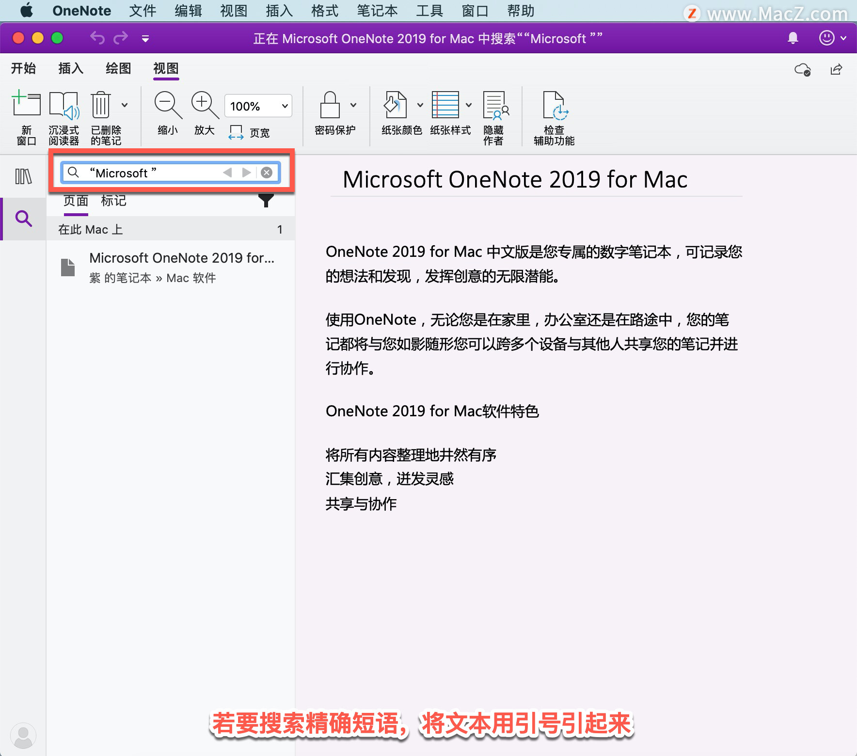Go to previous search match arrow
Screen dimensions: 857x756
pyautogui.click(x=227, y=173)
